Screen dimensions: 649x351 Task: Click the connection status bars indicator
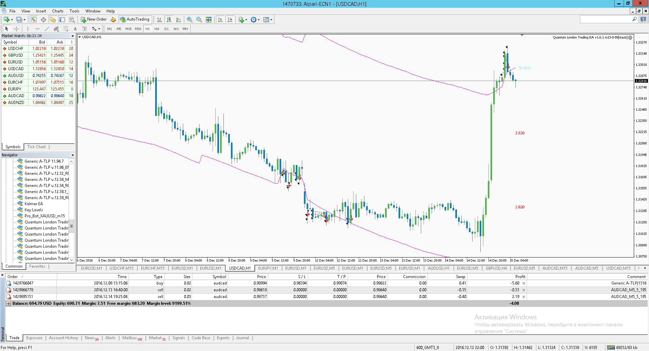(611, 347)
